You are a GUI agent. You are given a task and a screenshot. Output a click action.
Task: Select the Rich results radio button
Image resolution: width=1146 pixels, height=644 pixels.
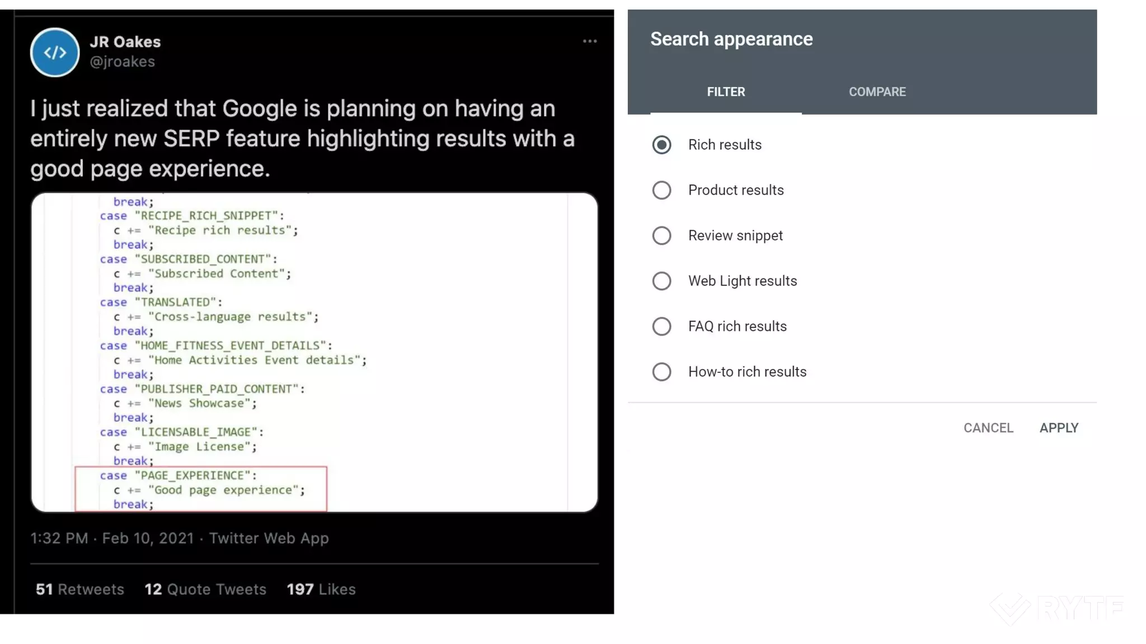[x=661, y=145]
